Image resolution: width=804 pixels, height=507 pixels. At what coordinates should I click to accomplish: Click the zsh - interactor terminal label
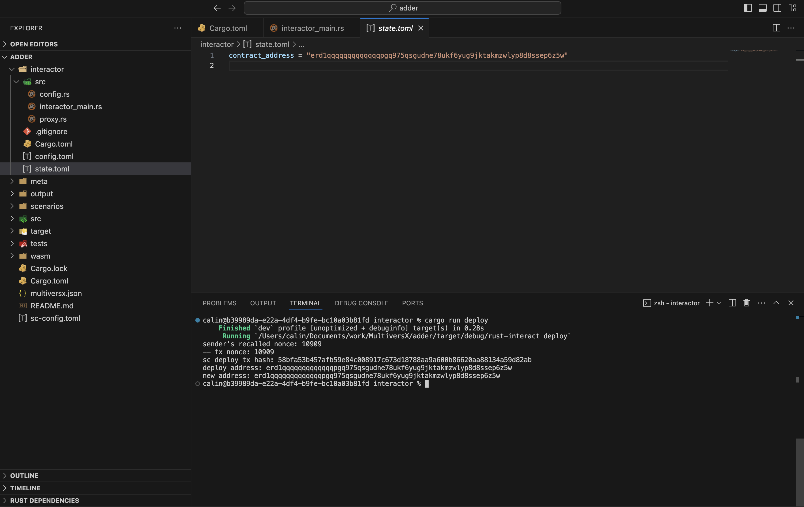[x=671, y=303]
